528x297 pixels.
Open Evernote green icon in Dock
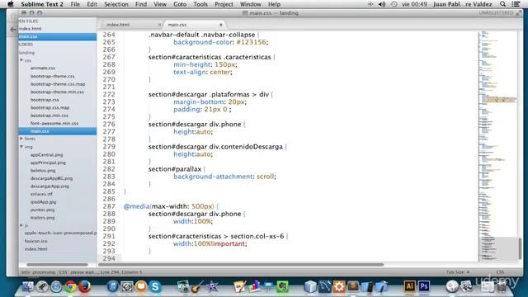282,286
